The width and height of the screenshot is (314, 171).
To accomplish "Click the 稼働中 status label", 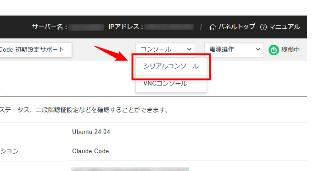I will pos(291,49).
